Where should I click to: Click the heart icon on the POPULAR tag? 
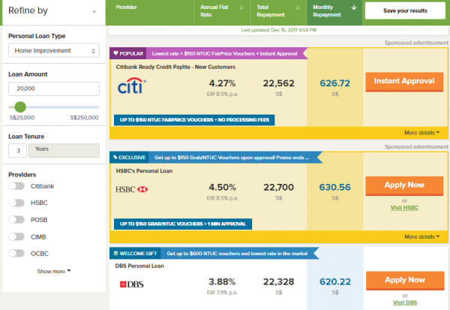115,53
